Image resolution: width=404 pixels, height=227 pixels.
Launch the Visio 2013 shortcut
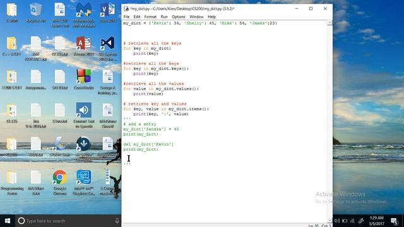(x=108, y=13)
